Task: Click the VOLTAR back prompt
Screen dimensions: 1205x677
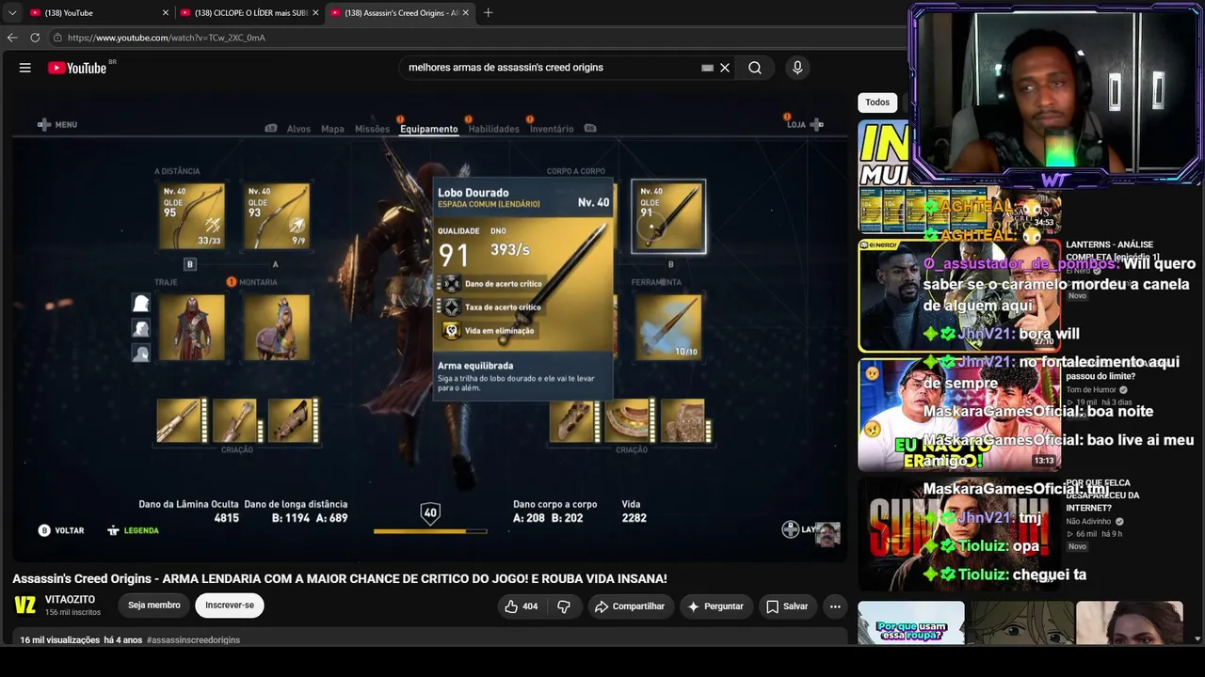Action: pyautogui.click(x=61, y=530)
